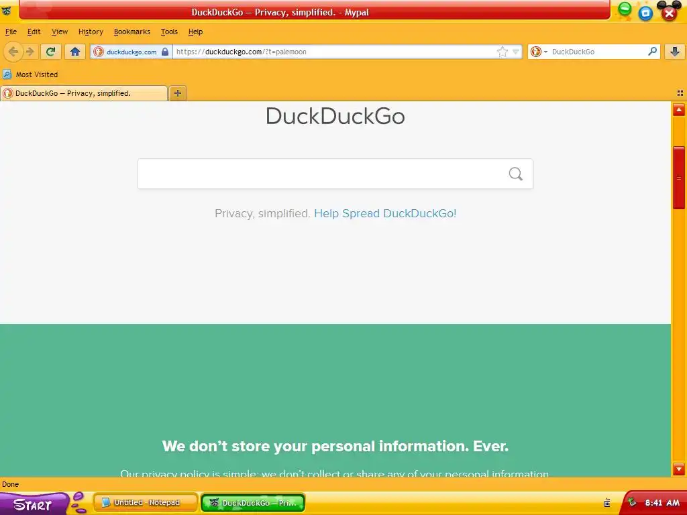
Task: Open the Downloads arrow button
Action: (675, 52)
